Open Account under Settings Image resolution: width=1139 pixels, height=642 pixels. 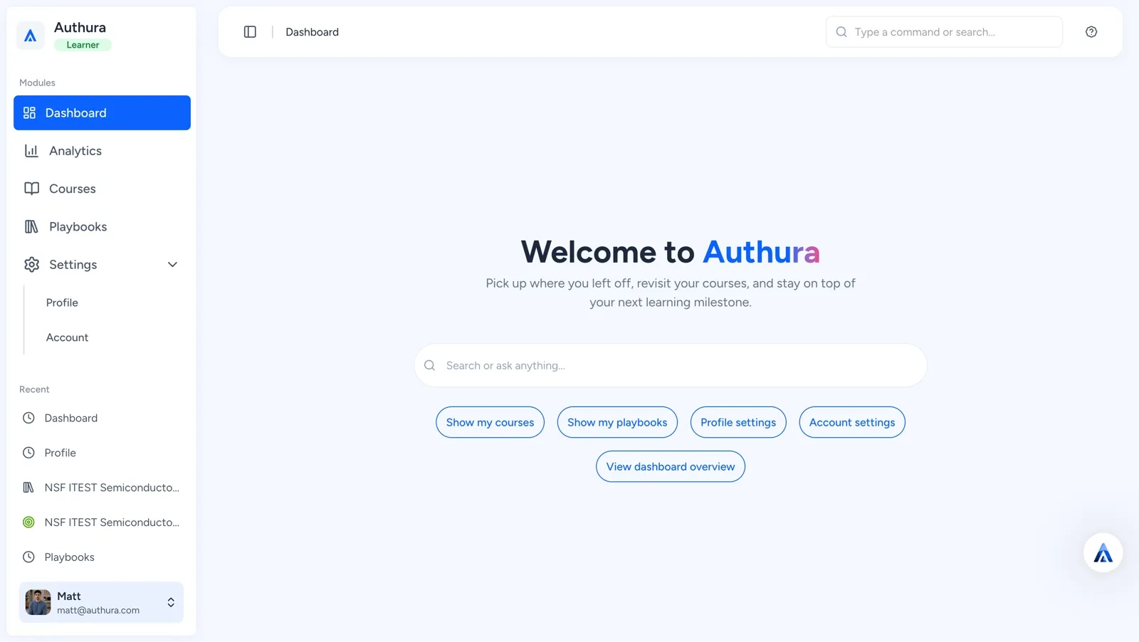pos(67,337)
